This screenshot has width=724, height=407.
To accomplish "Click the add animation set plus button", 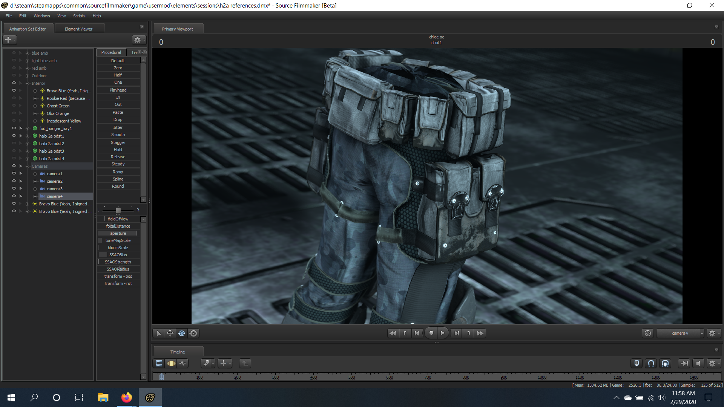I will (x=9, y=40).
